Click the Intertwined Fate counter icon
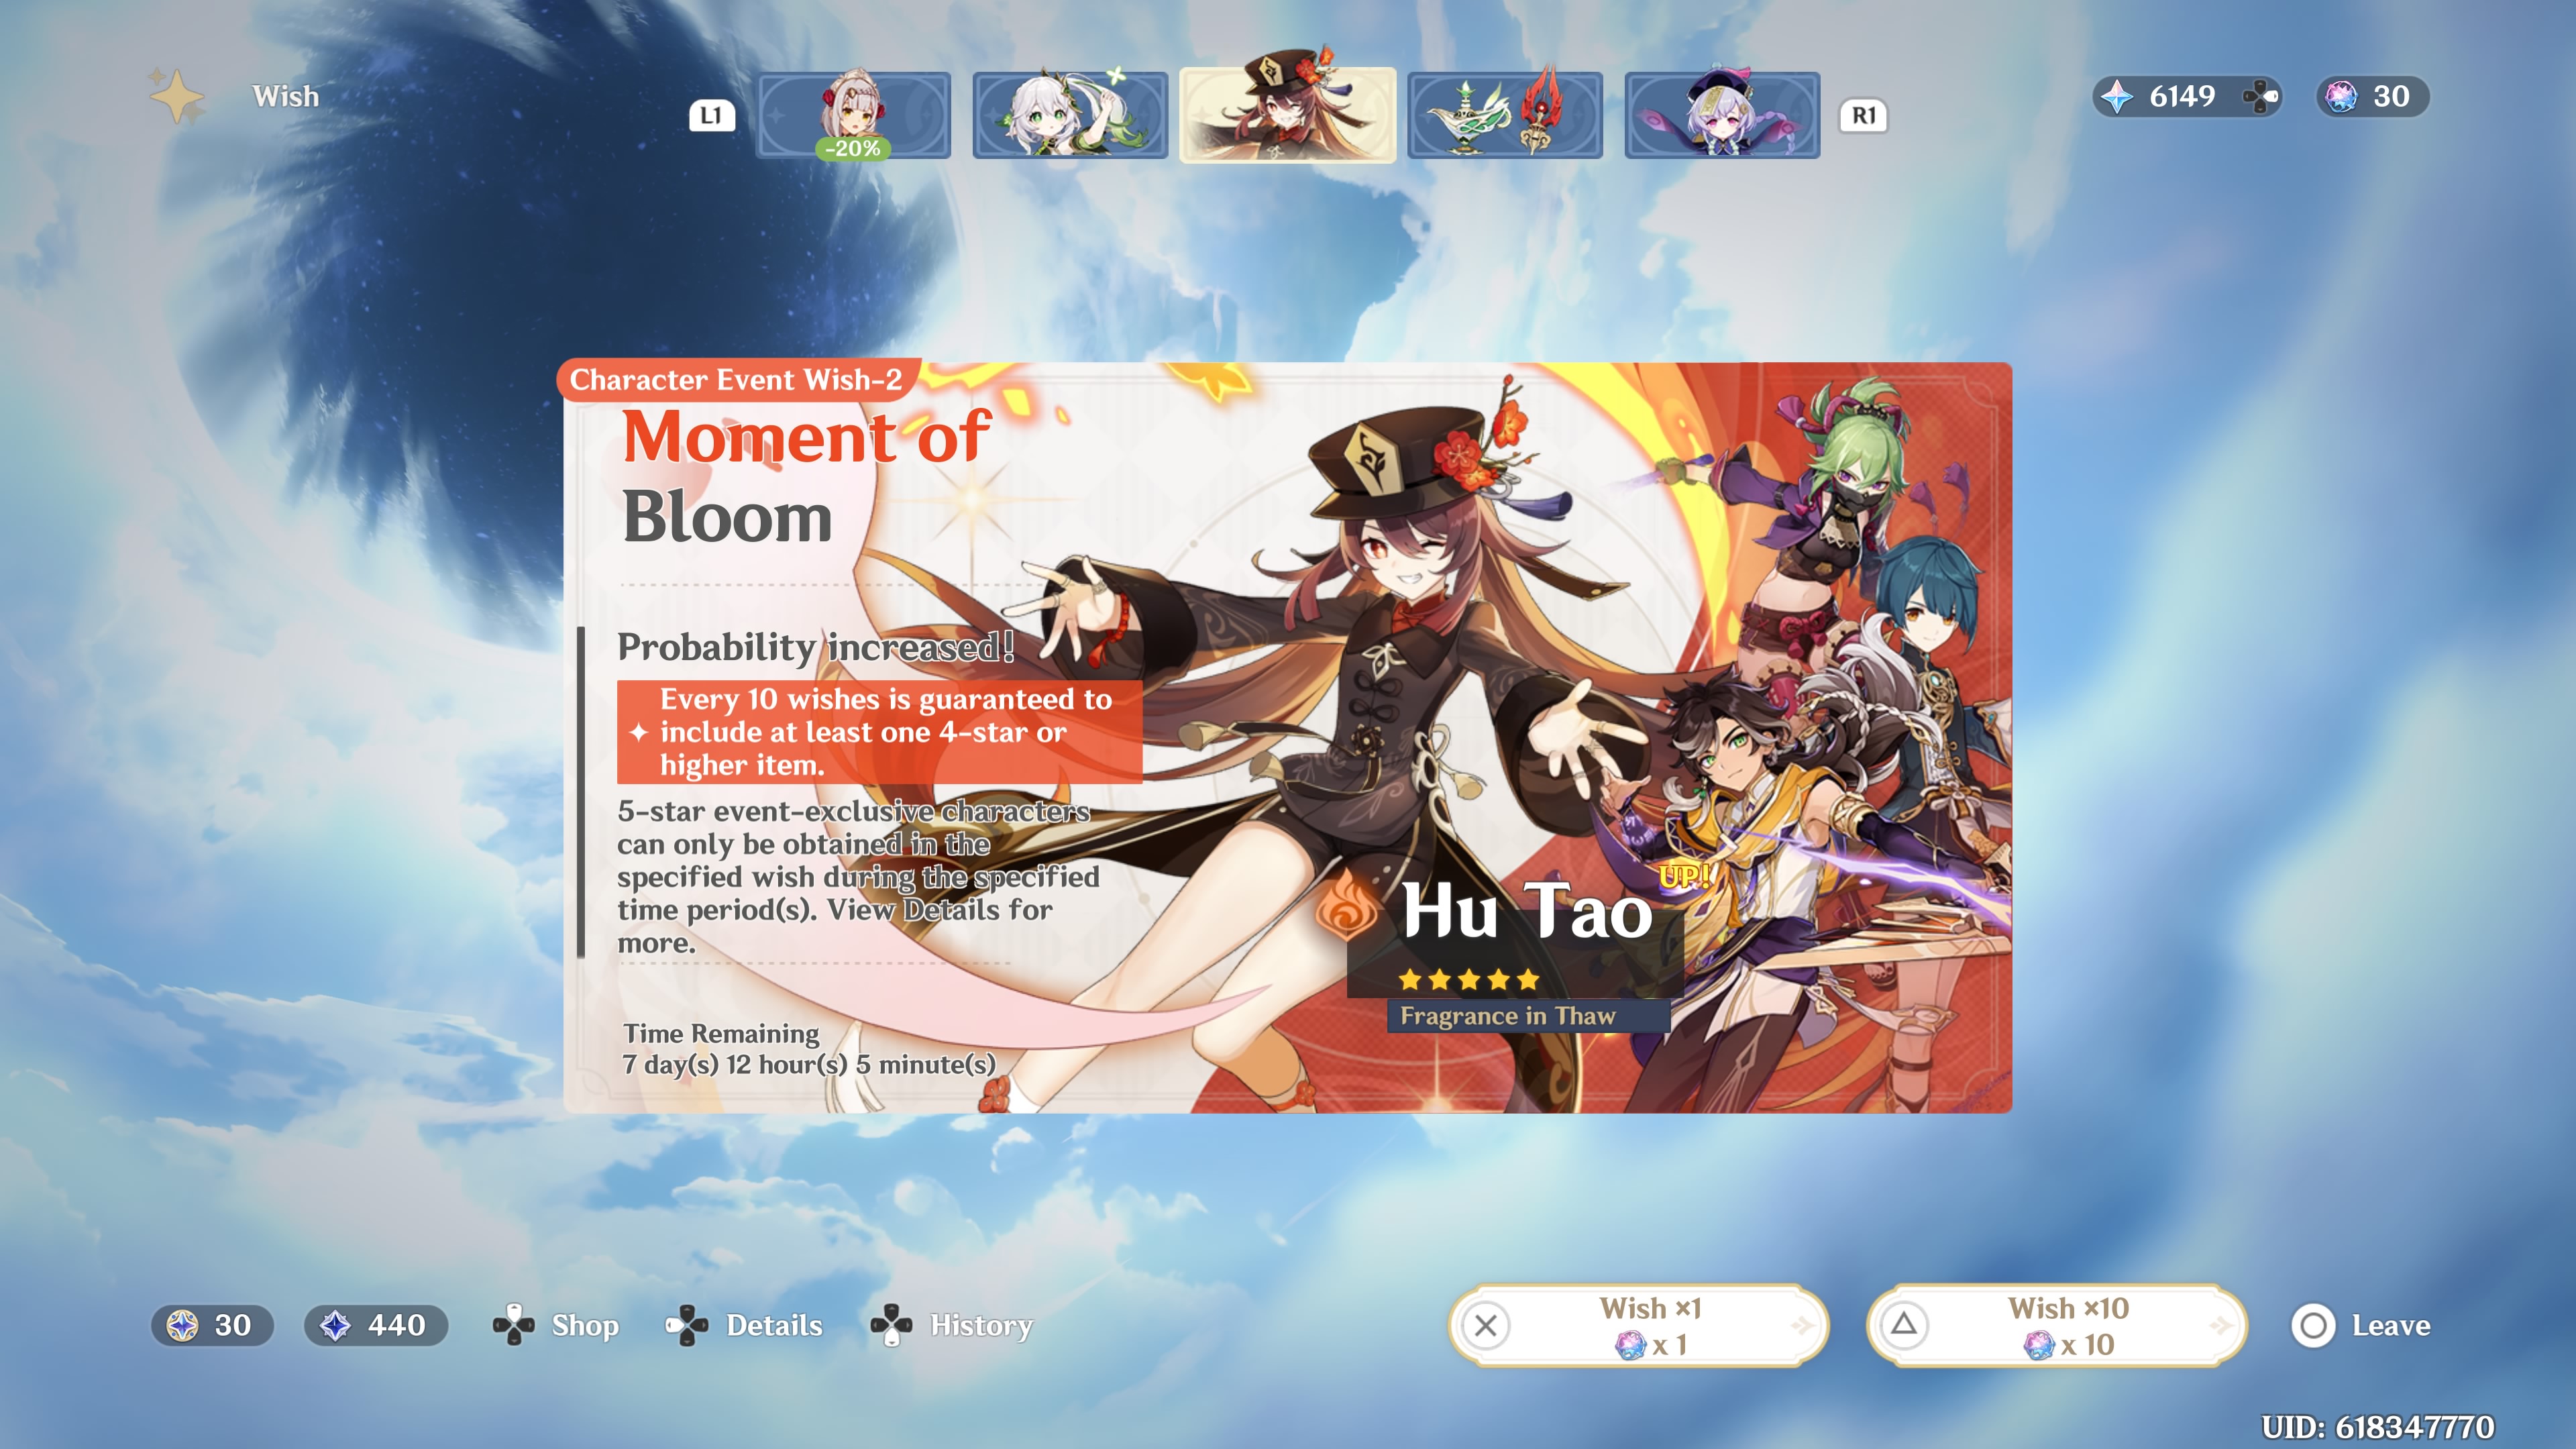This screenshot has height=1449, width=2576. (x=2341, y=97)
